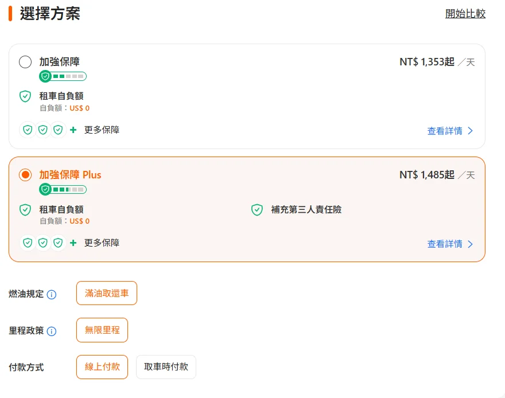Image resolution: width=505 pixels, height=398 pixels.
Task: Click the shield icon beside 租車自負額 in 加強保障 Plus
Action: coord(25,209)
